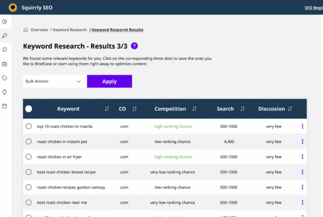The width and height of the screenshot is (323, 217).
Task: Open three dots menu for best roast chicken breast recipe
Action: click(302, 172)
